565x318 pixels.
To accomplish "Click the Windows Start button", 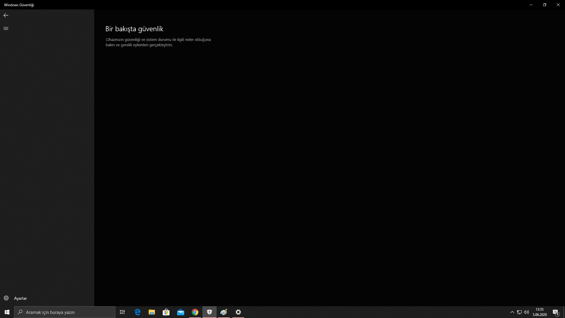I will (x=7, y=312).
